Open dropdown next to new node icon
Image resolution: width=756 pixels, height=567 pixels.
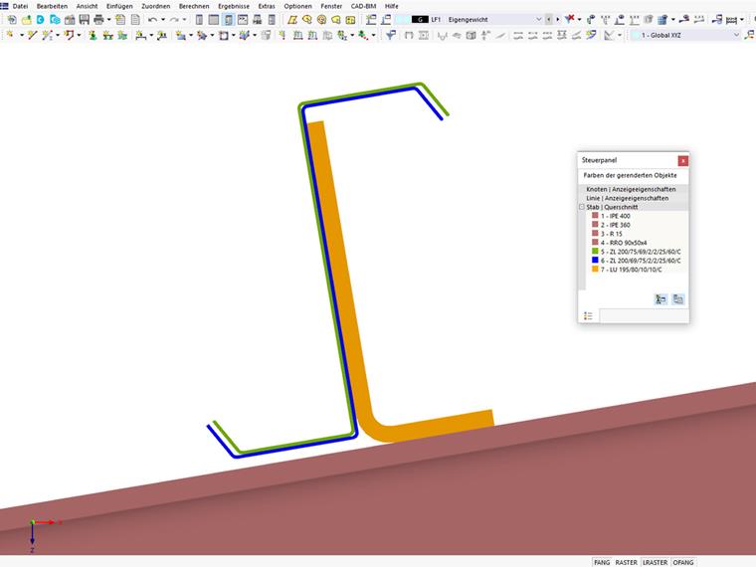click(x=21, y=35)
